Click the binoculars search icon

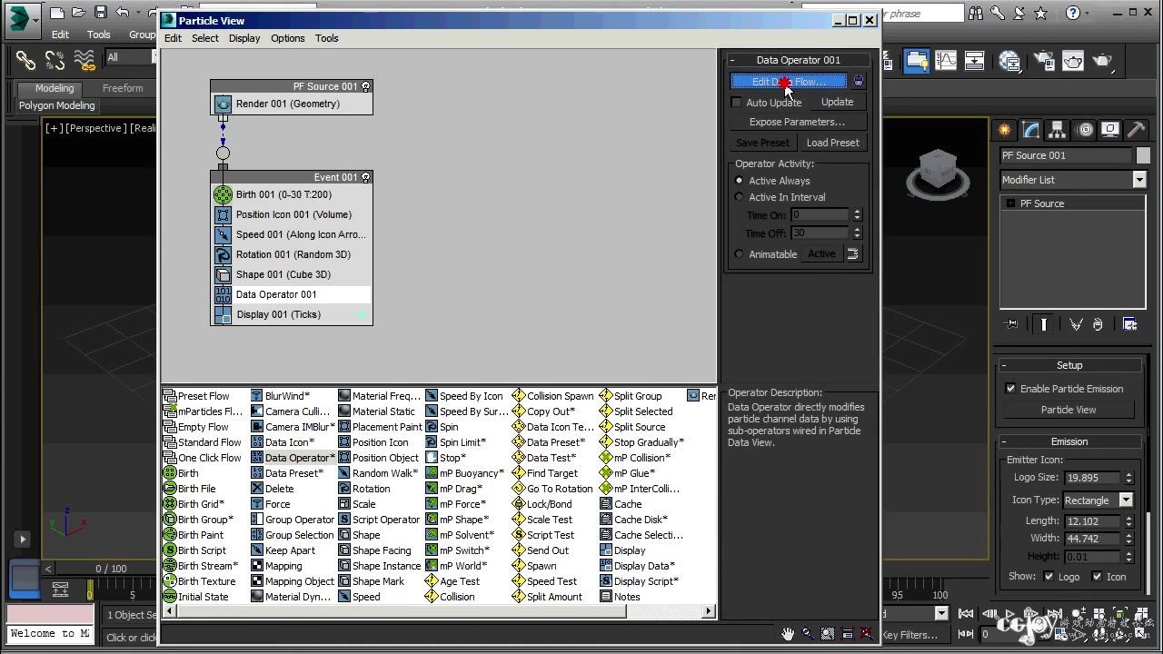click(976, 13)
